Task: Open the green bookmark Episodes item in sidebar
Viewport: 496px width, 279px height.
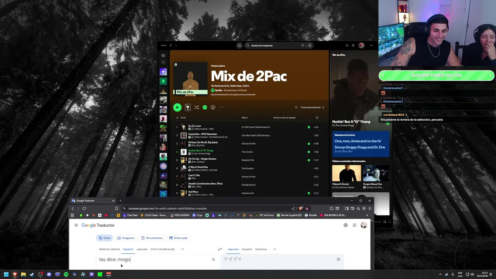Action: pyautogui.click(x=163, y=81)
